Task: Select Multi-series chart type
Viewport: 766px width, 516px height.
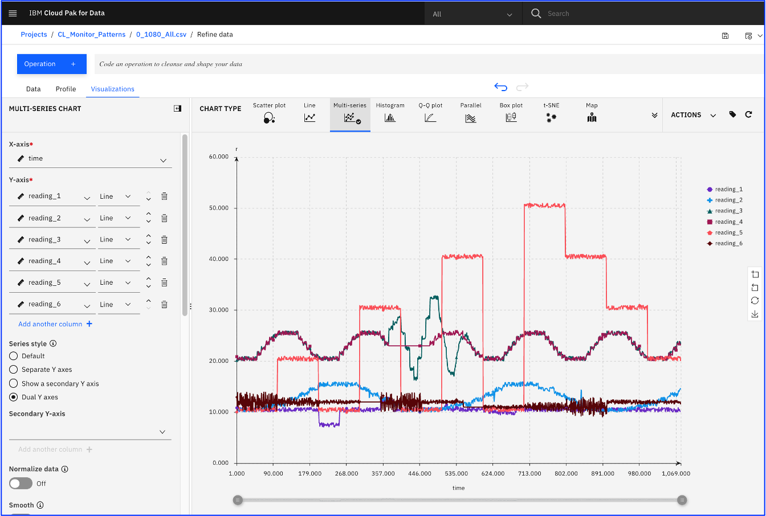Action: 350,114
